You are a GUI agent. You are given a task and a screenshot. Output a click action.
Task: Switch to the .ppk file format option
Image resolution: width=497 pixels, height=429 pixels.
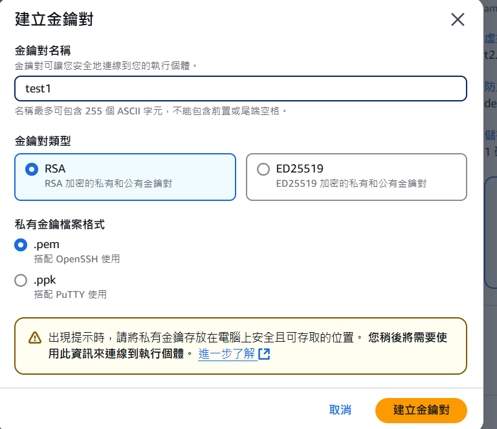click(x=21, y=280)
